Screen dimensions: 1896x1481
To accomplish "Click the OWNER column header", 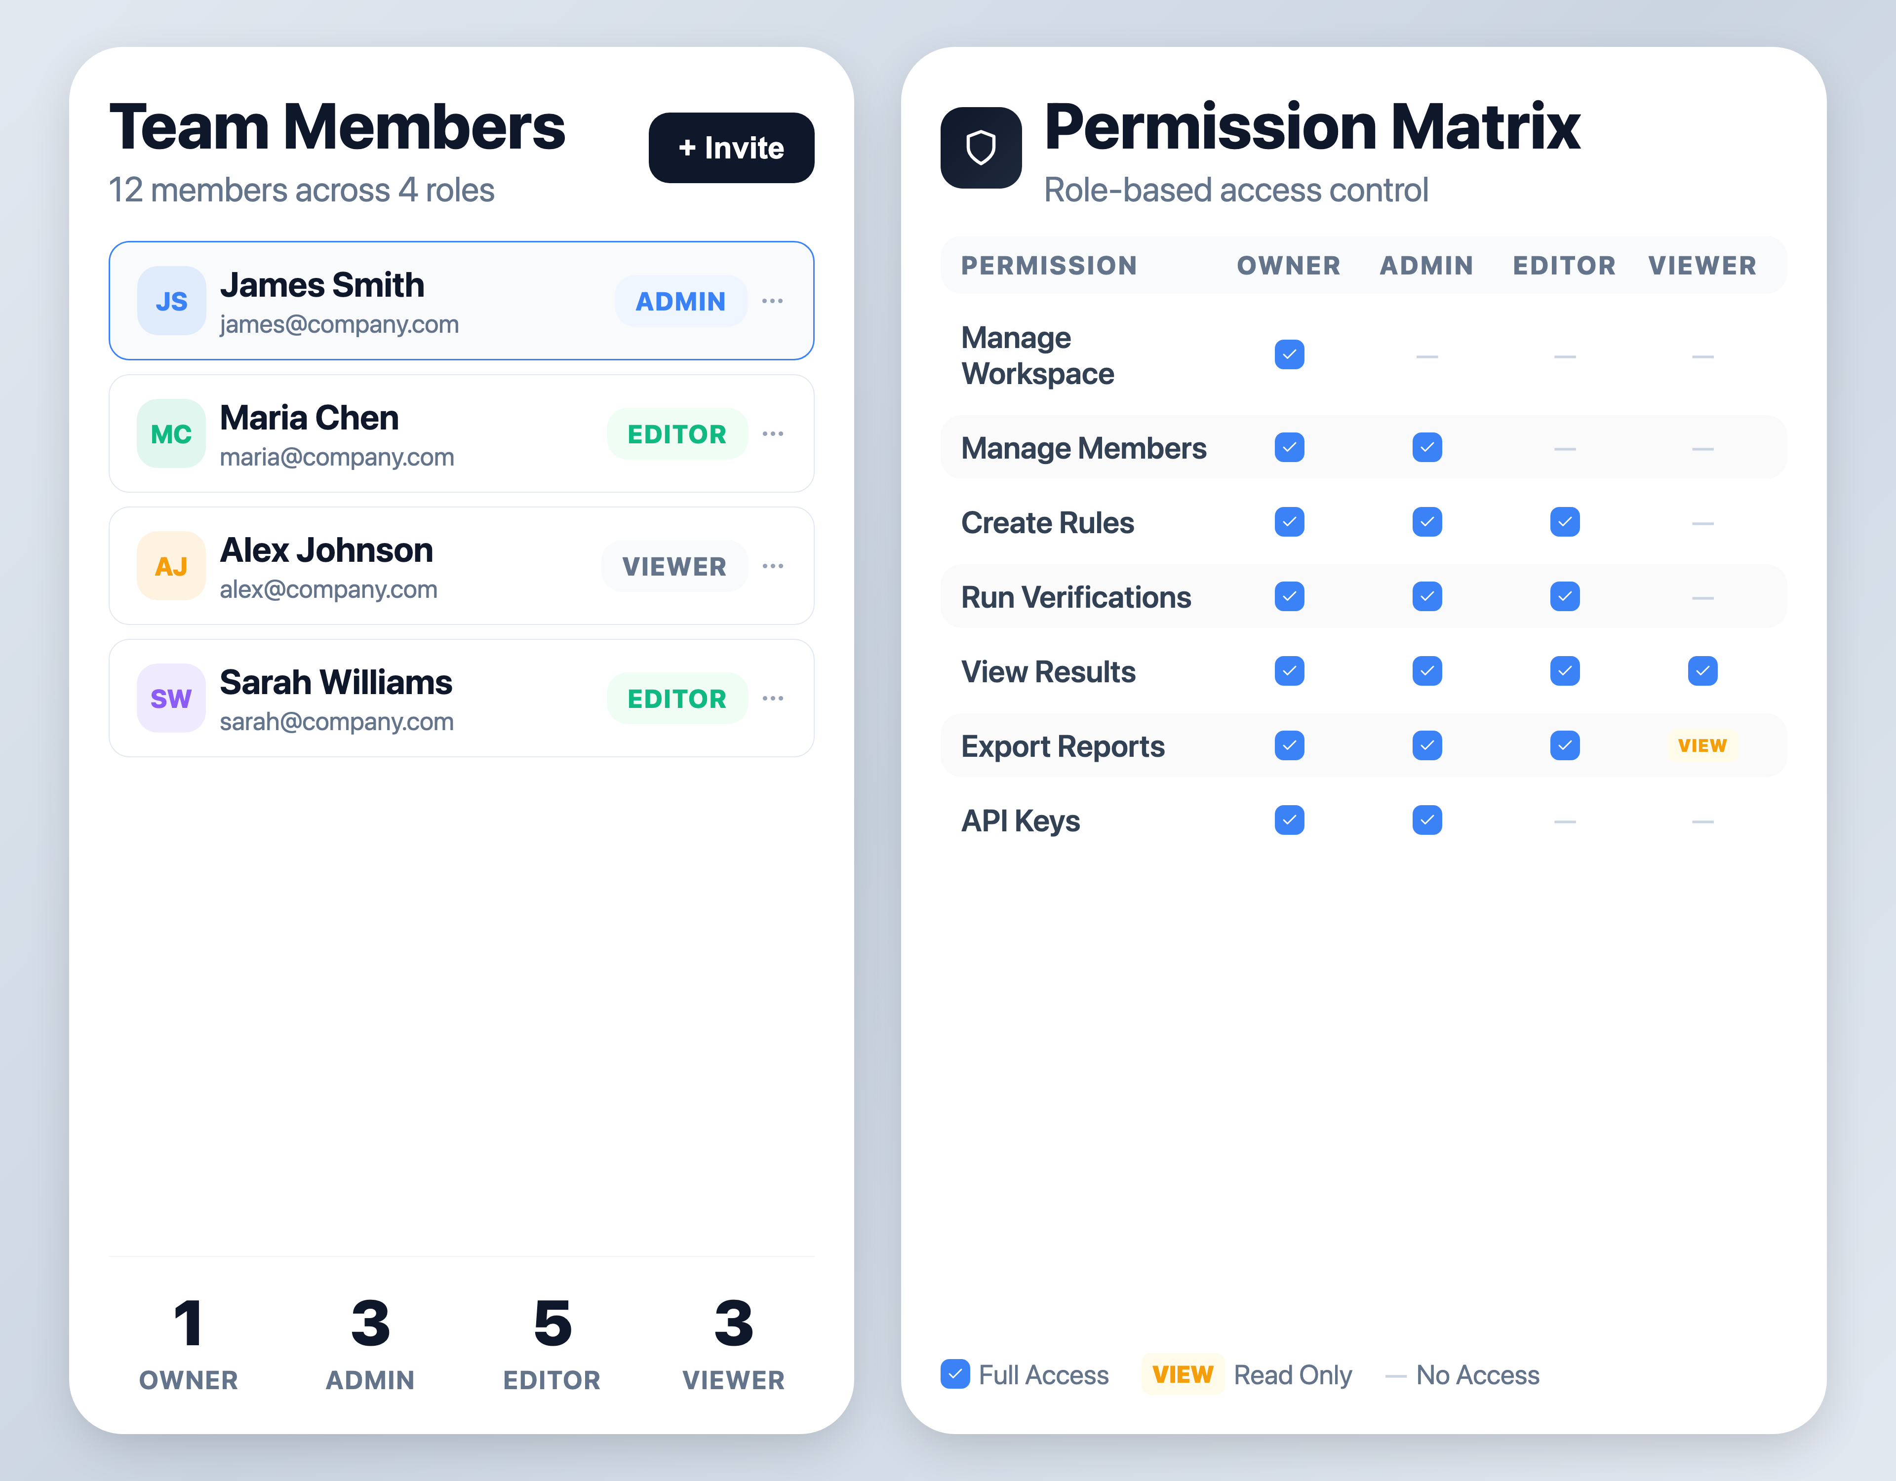I will click(x=1288, y=266).
